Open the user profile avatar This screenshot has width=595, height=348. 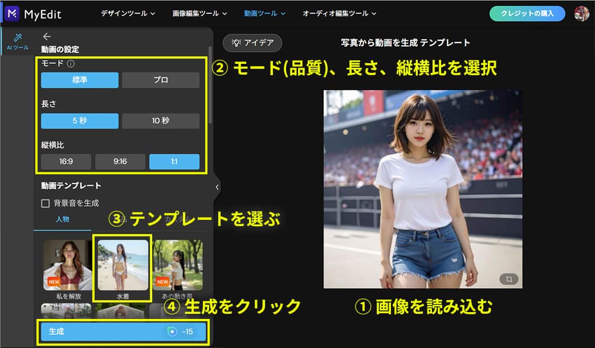coord(581,13)
